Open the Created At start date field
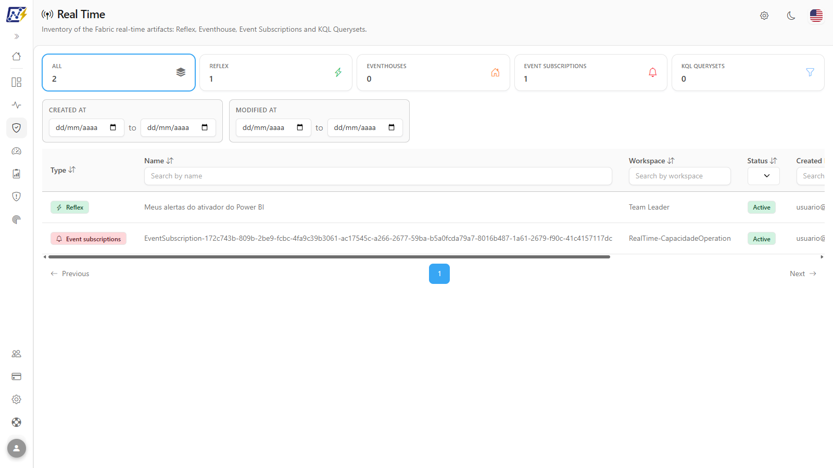The height and width of the screenshot is (468, 833). (86, 127)
